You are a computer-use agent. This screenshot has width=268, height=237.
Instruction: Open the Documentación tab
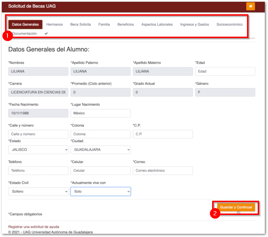(x=25, y=33)
